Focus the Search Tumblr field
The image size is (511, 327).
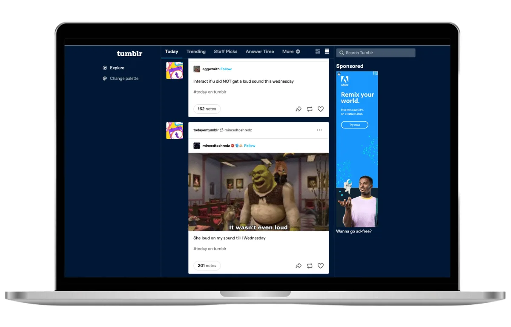[x=376, y=53]
